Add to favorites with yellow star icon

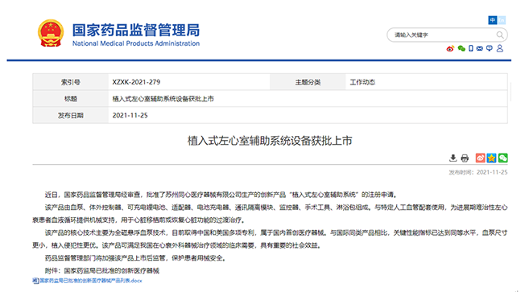[x=491, y=158]
